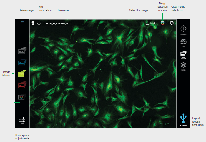
Task: Select the red image folder
Action: point(22,85)
